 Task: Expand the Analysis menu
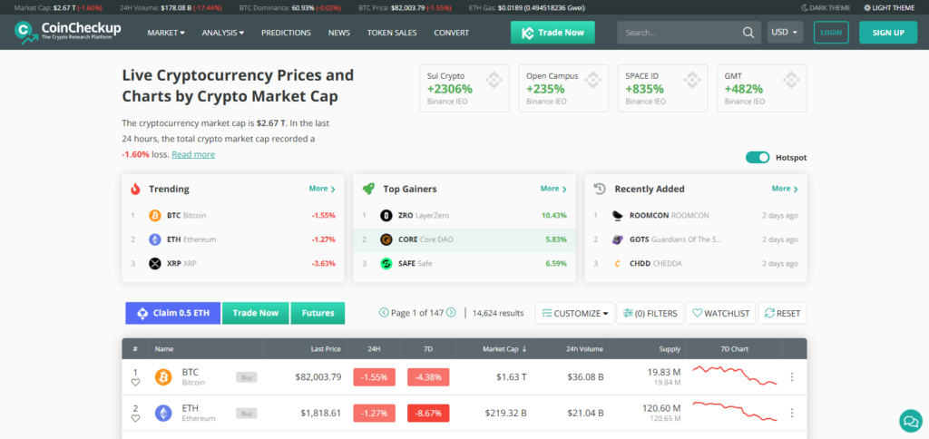pos(223,33)
